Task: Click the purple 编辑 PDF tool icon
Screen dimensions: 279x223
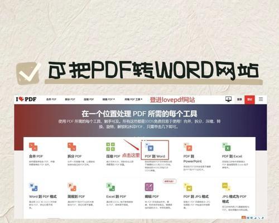Action: pos(149,187)
